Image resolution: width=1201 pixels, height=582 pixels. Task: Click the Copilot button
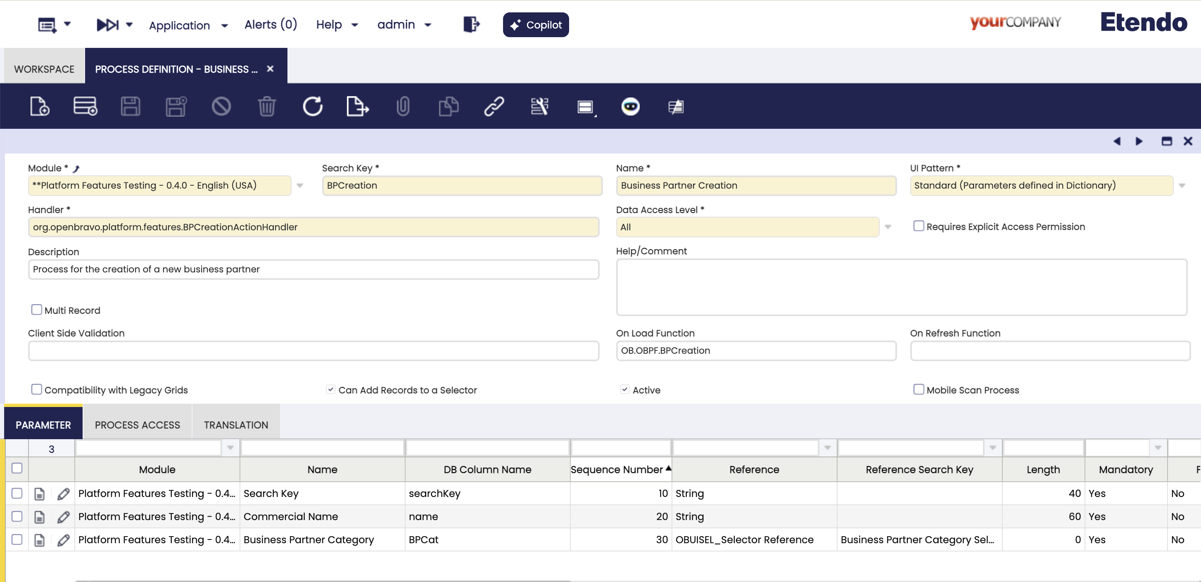pyautogui.click(x=535, y=25)
